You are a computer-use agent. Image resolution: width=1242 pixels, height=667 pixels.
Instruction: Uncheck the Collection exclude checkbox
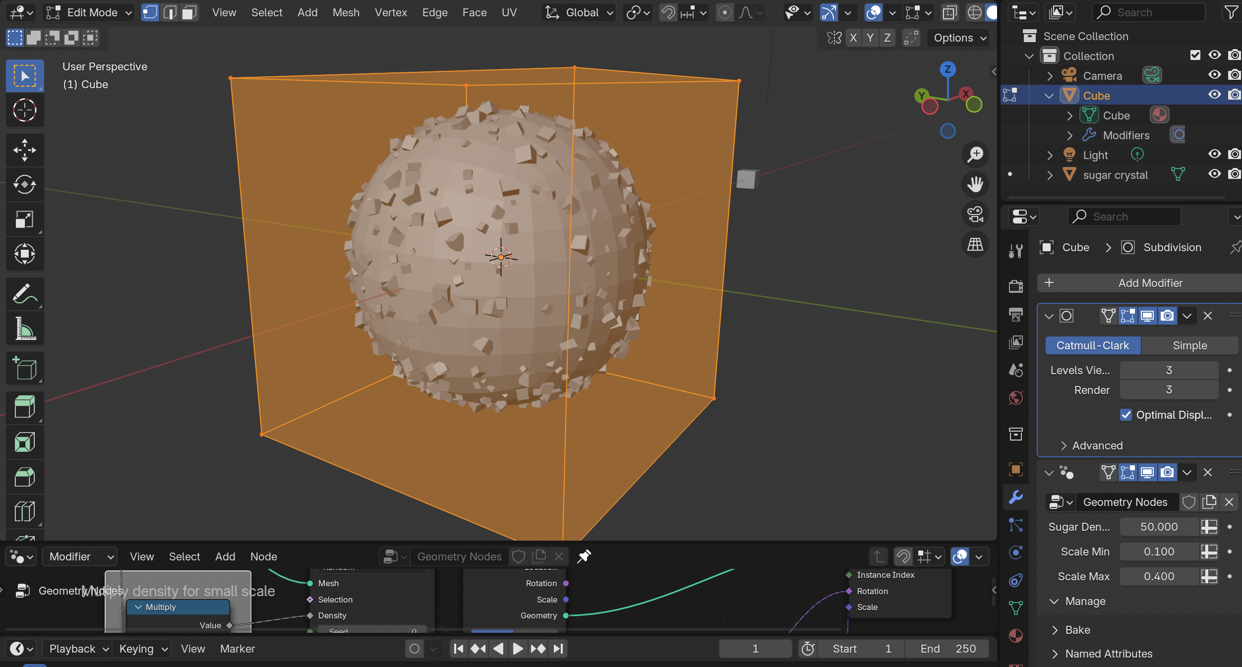point(1195,55)
